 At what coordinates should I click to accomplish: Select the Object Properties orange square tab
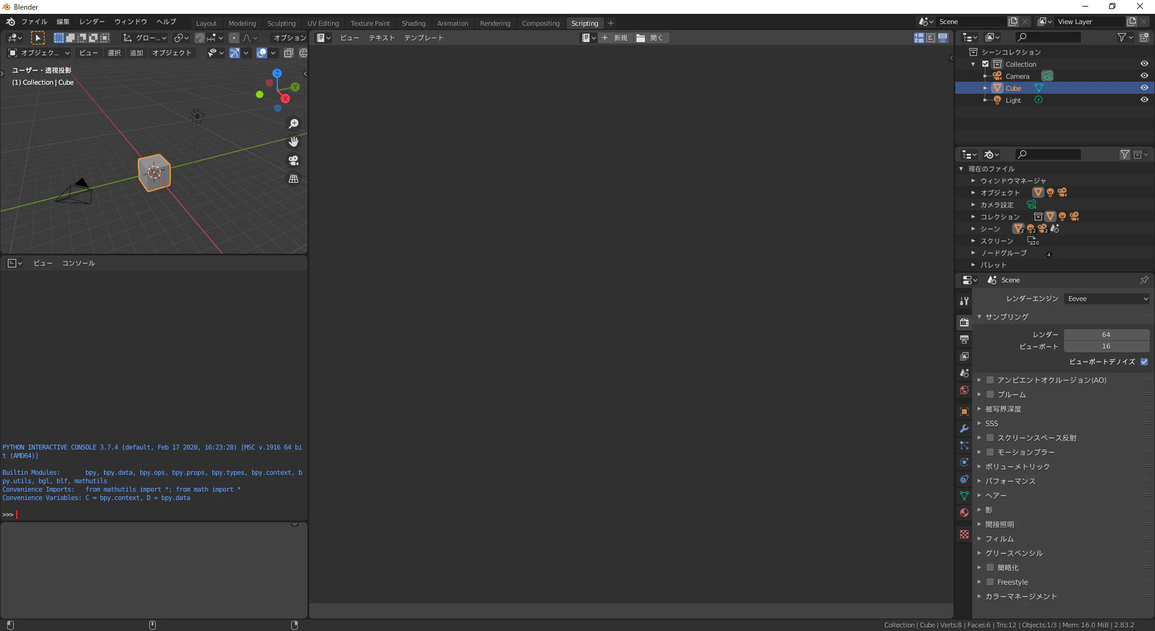(964, 412)
